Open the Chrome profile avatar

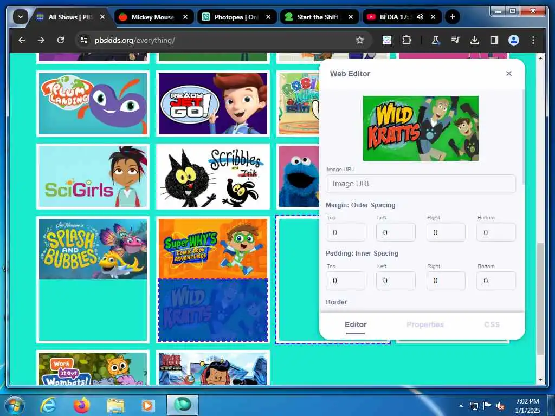coord(514,40)
